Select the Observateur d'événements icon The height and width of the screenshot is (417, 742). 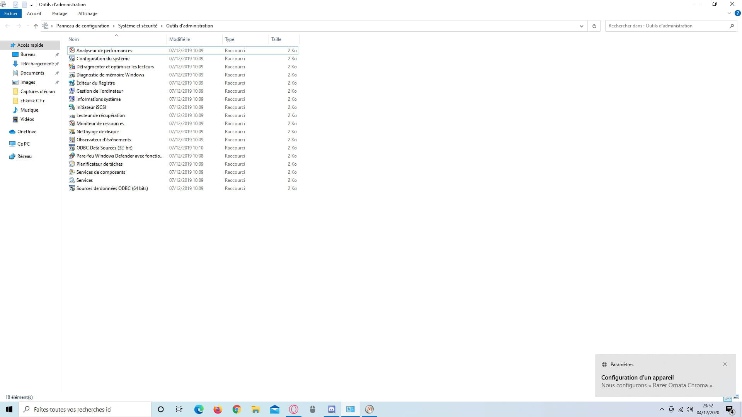[x=71, y=140]
